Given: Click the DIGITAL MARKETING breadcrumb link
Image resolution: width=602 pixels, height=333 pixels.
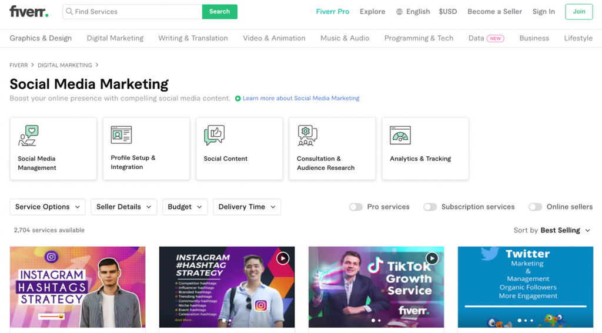Looking at the screenshot, I should (65, 65).
